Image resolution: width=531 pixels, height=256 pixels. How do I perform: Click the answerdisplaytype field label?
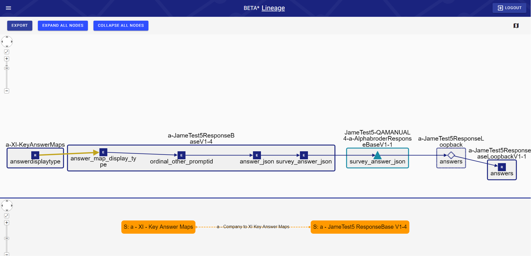[35, 161]
